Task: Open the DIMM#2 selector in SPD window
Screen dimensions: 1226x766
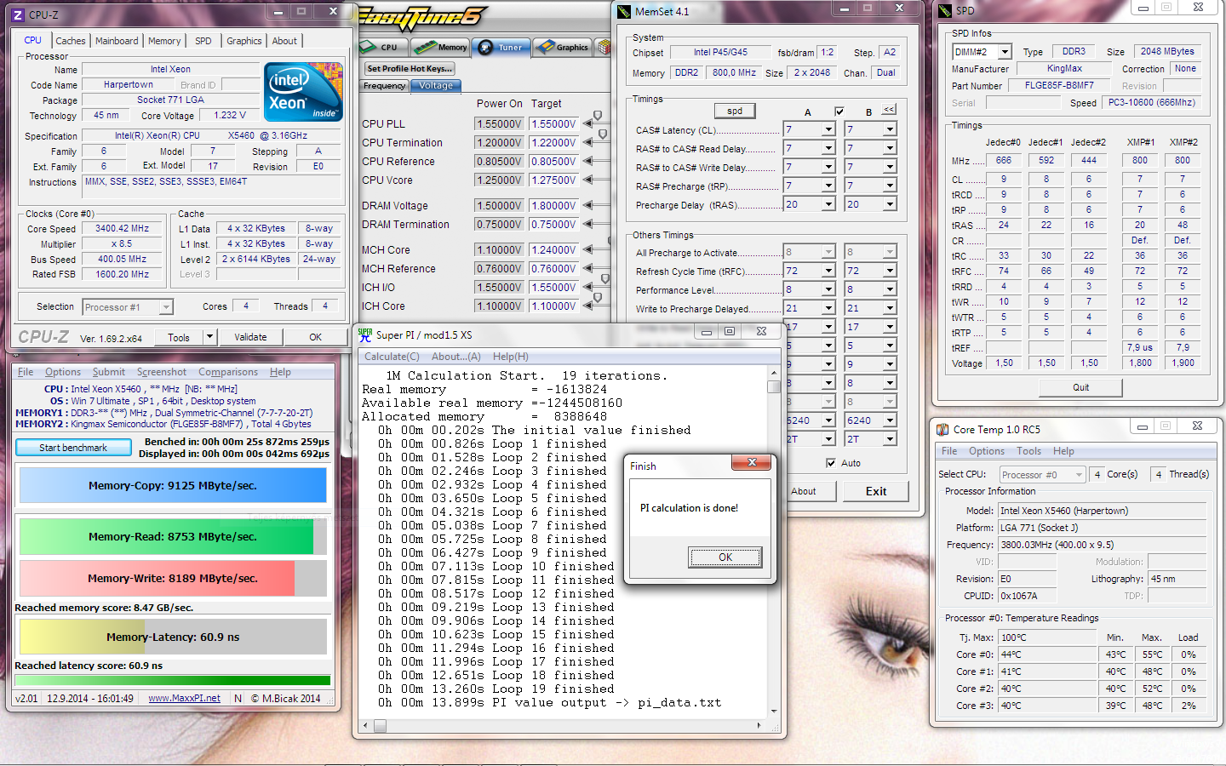Action: point(982,52)
